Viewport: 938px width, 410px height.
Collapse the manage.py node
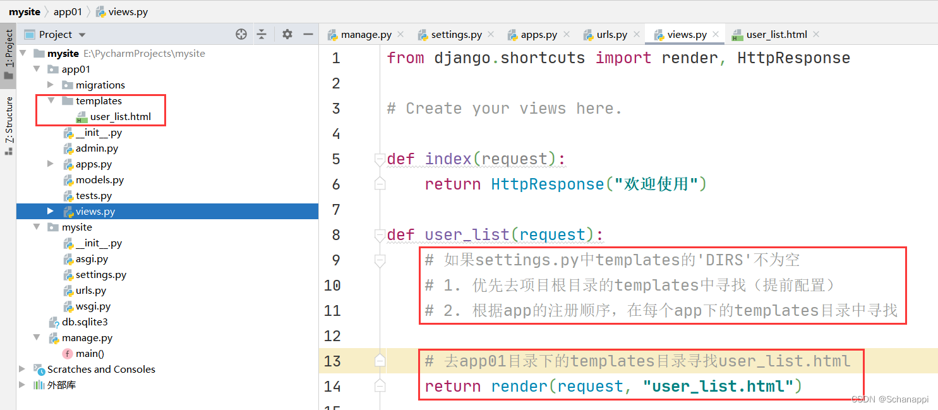point(37,337)
